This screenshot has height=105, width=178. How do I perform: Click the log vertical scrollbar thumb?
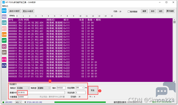point(175,22)
